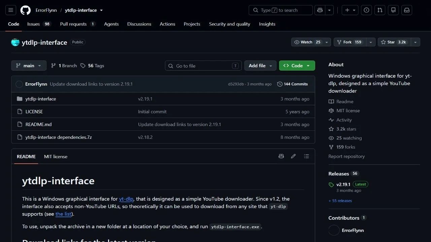Click the Go to file input
Screen dimensions: 431x242
(x=203, y=66)
